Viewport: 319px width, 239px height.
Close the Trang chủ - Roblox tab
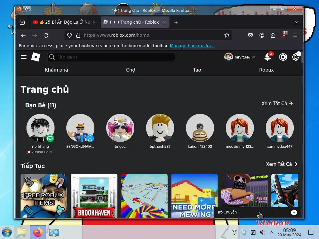coord(164,22)
